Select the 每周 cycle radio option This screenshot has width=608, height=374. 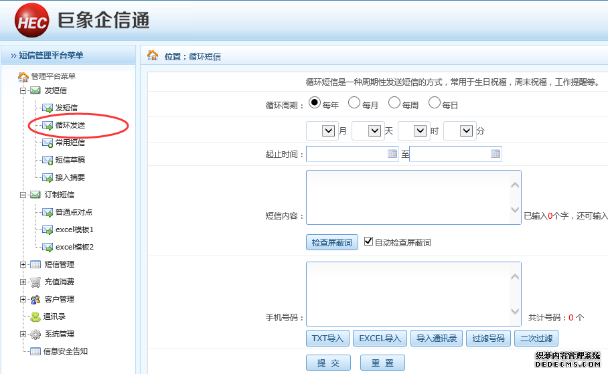394,103
